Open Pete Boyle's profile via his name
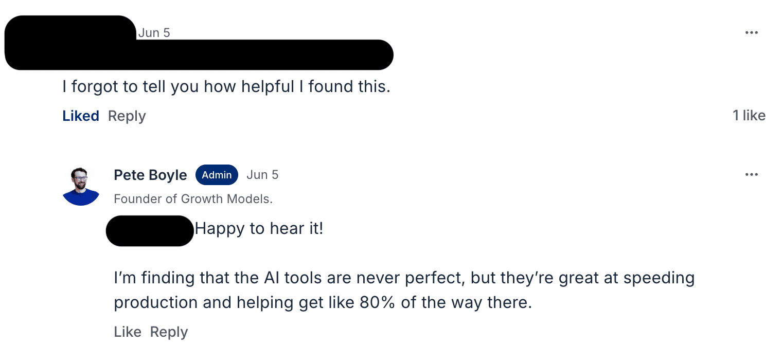 [x=150, y=175]
